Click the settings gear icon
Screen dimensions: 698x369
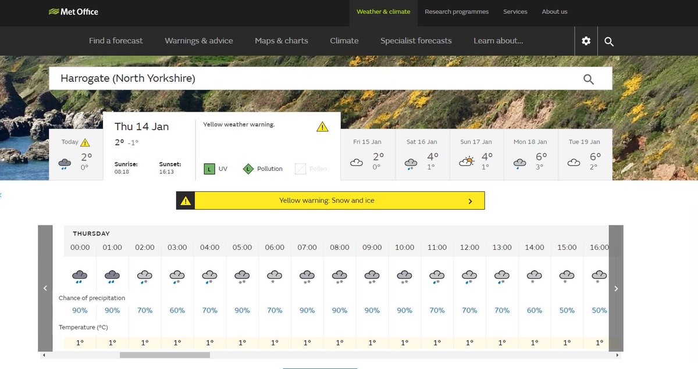click(x=586, y=41)
